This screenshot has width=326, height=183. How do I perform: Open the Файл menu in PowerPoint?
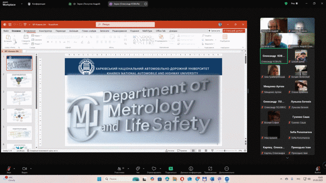(6, 31)
